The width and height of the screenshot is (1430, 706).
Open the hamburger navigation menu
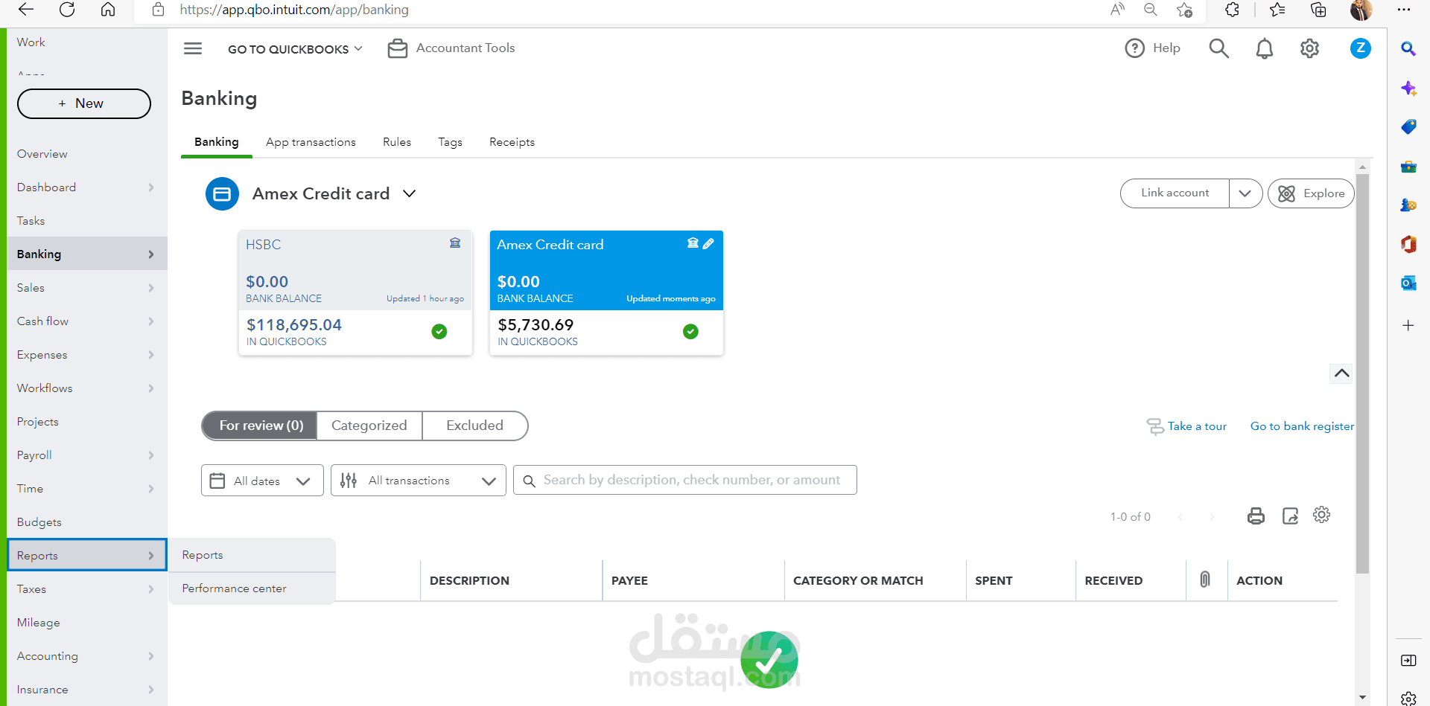pos(193,48)
